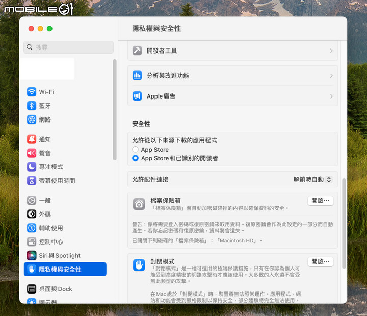Screen dimensions: 367x316
Task: Open the Network (網路) globe icon
Action: [x=32, y=119]
